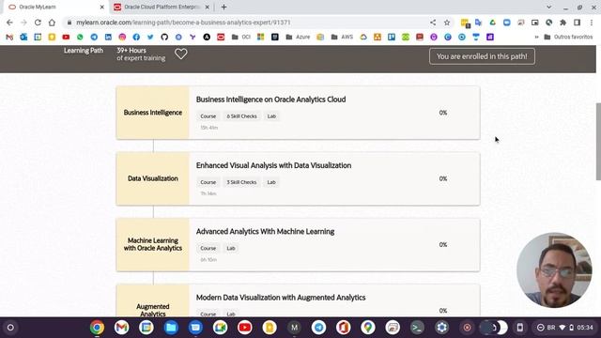Close the Oracle Cloud Platform tab
601x338 pixels.
coord(207,7)
